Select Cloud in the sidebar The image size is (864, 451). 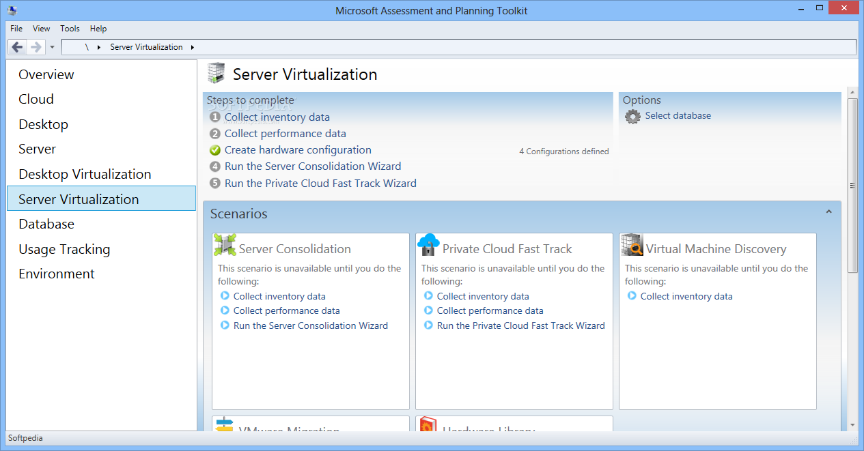pyautogui.click(x=101, y=99)
